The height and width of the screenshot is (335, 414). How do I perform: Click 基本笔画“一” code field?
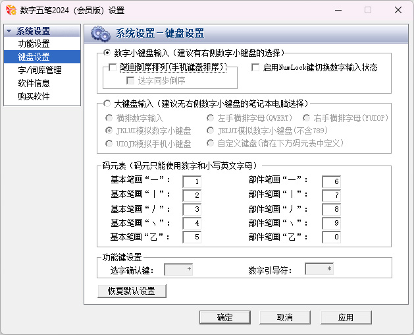(192, 181)
